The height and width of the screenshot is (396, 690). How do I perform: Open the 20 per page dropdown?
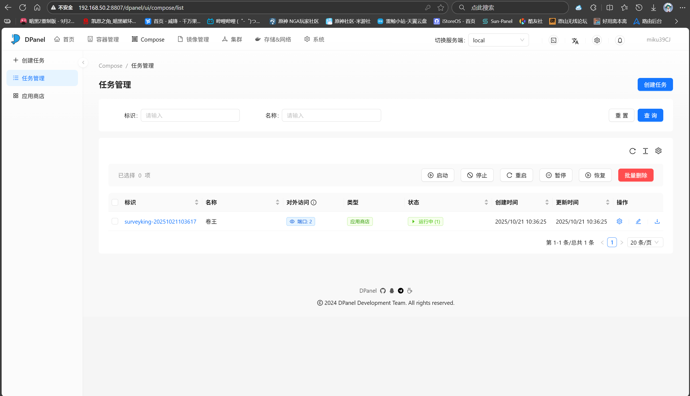pos(645,242)
